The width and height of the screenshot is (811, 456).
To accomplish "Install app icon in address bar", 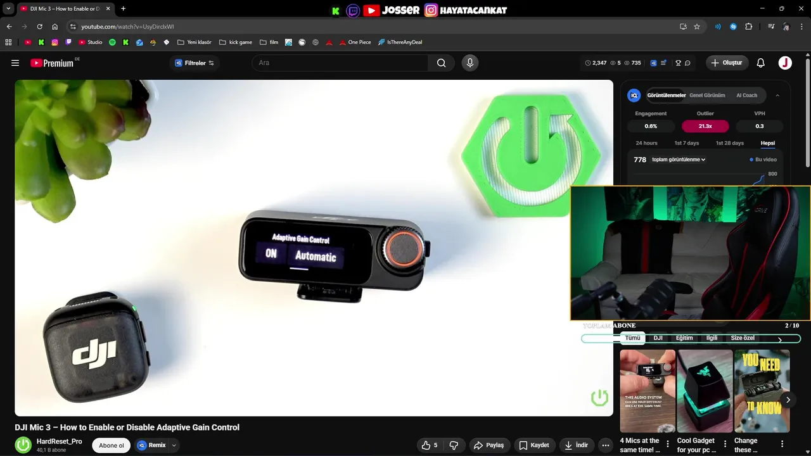I will tap(683, 27).
